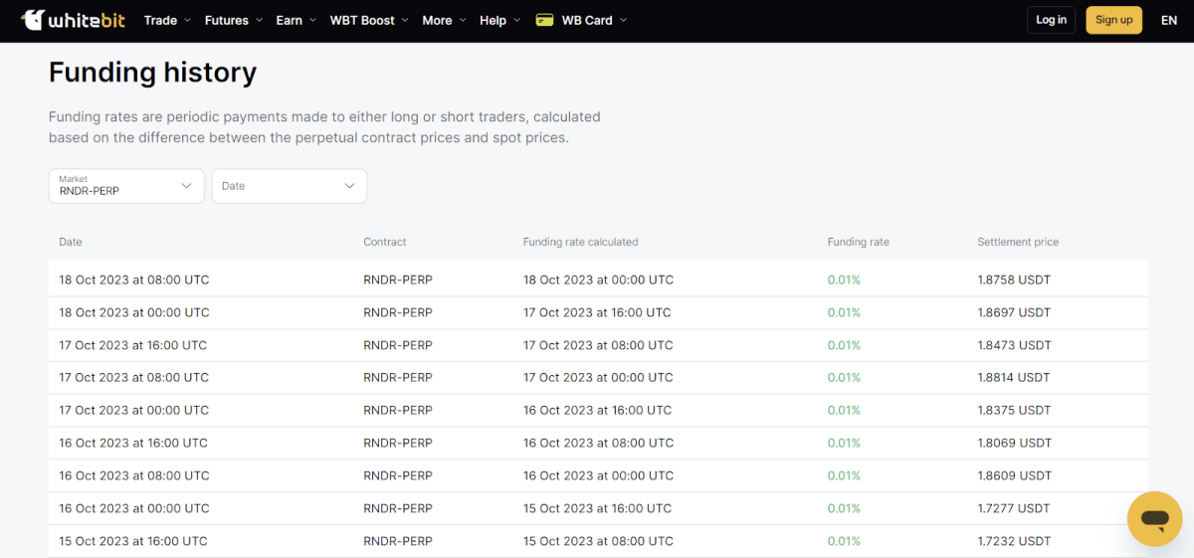
Task: Click the Settlement price column header
Action: [x=1018, y=242]
